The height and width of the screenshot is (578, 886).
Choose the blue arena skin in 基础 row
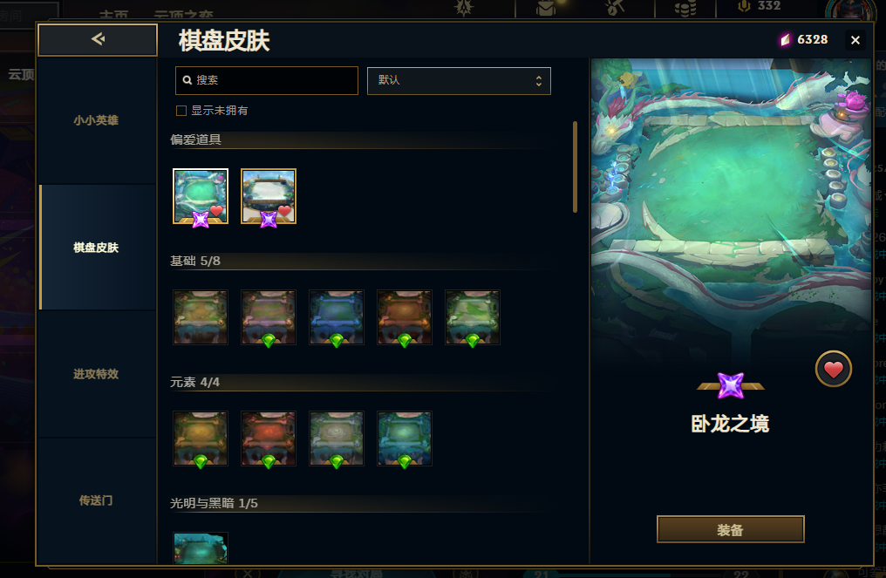[337, 317]
